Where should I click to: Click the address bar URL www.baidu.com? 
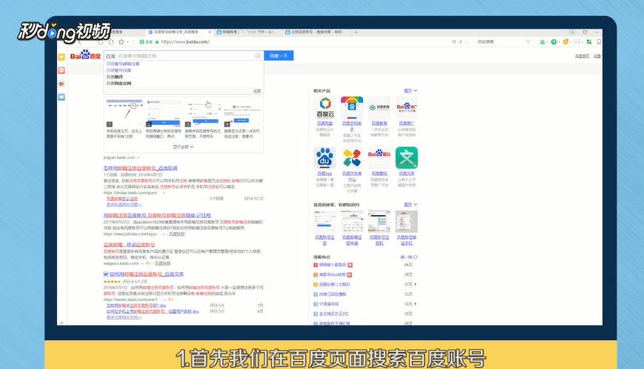coord(185,42)
